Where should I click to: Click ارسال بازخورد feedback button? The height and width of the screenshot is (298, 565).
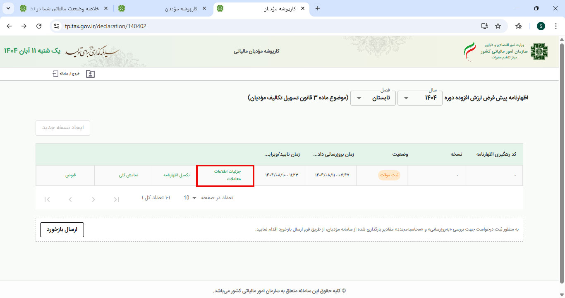[62, 230]
